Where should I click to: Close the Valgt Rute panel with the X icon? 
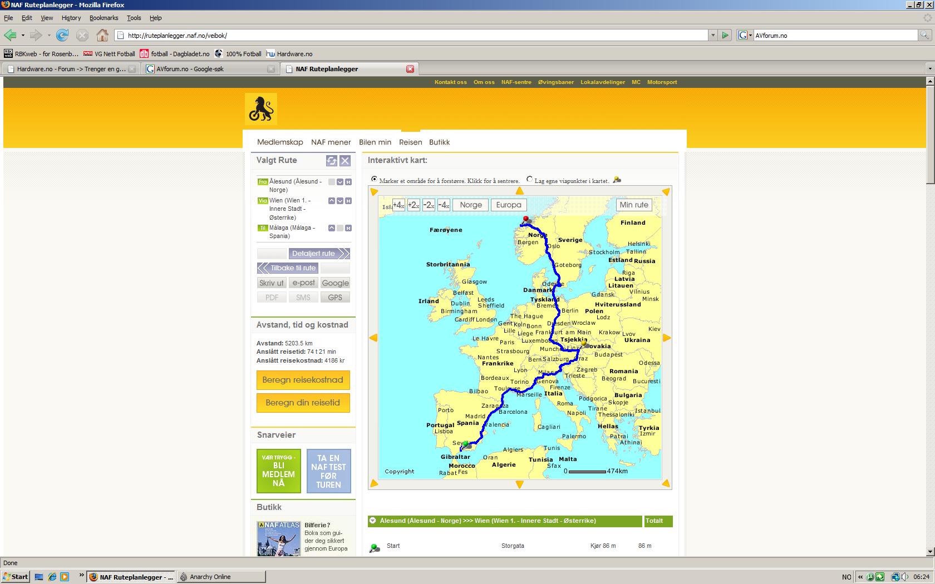pyautogui.click(x=345, y=161)
